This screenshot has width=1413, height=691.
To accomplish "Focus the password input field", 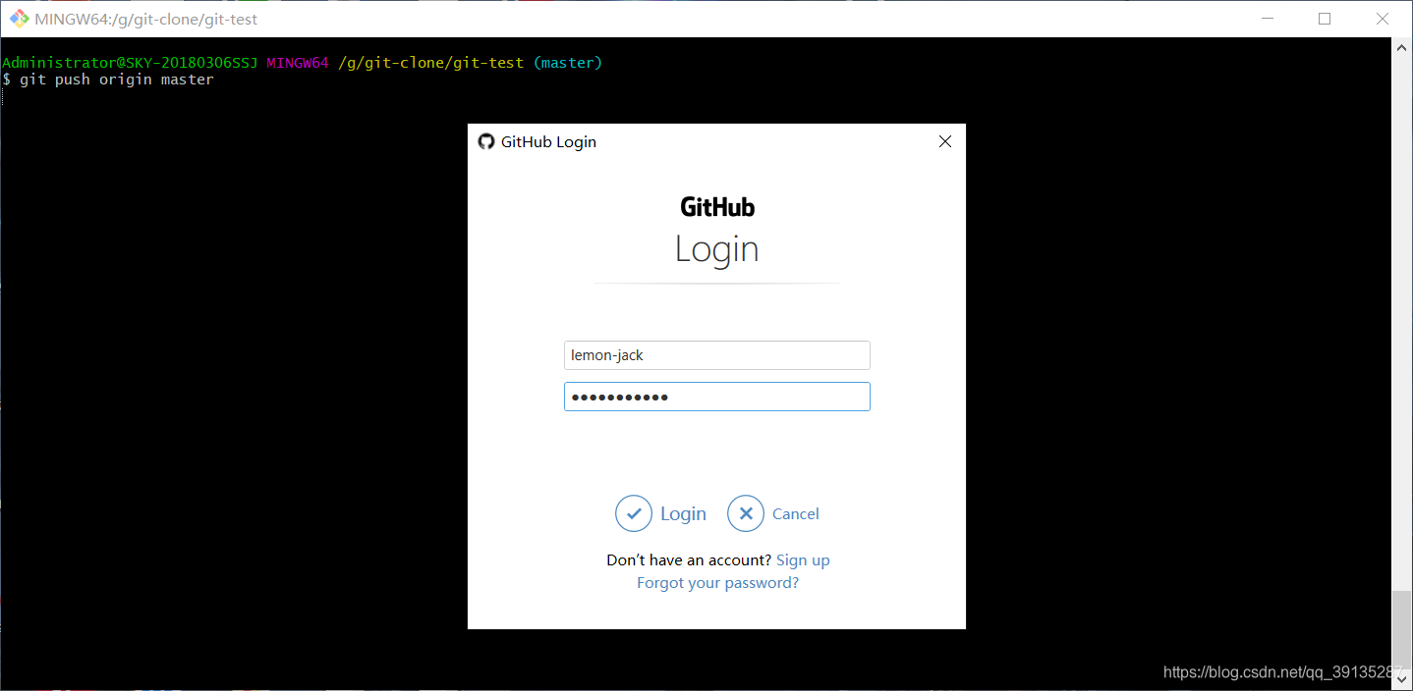I will point(717,397).
